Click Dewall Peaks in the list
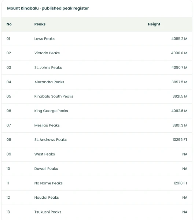This screenshot has height=220, width=195. [x=46, y=169]
